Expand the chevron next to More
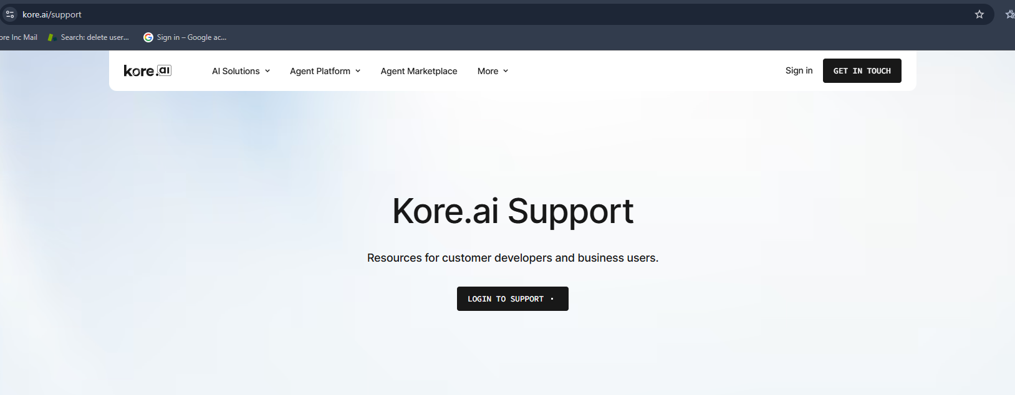The height and width of the screenshot is (395, 1015). tap(506, 71)
